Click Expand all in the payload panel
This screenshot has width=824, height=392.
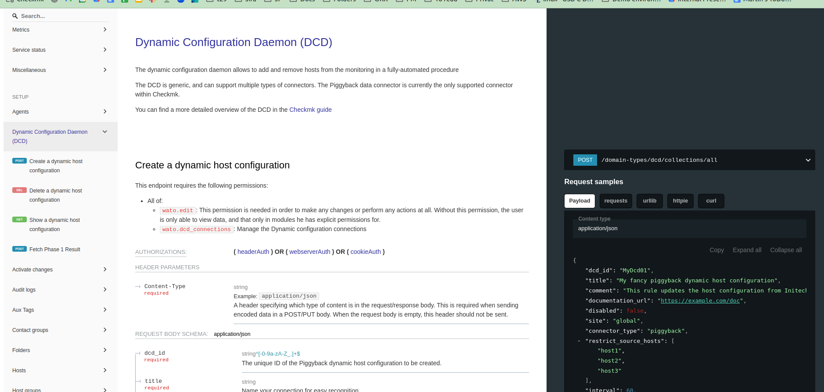click(747, 250)
